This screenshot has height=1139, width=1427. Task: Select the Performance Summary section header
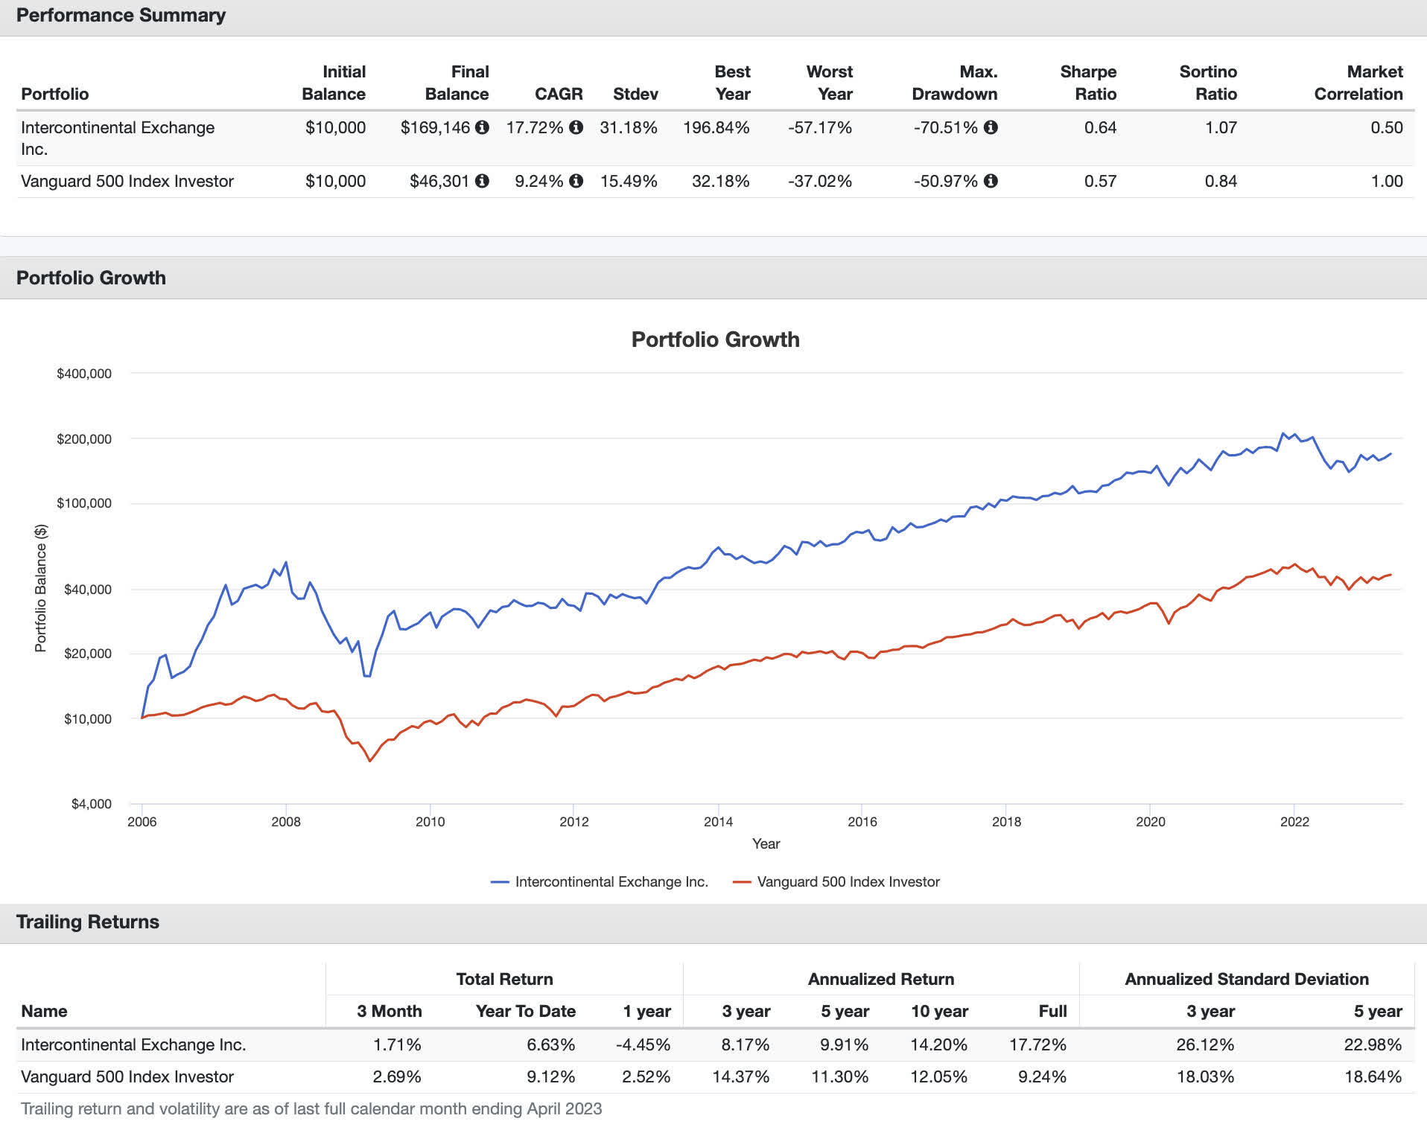121,15
